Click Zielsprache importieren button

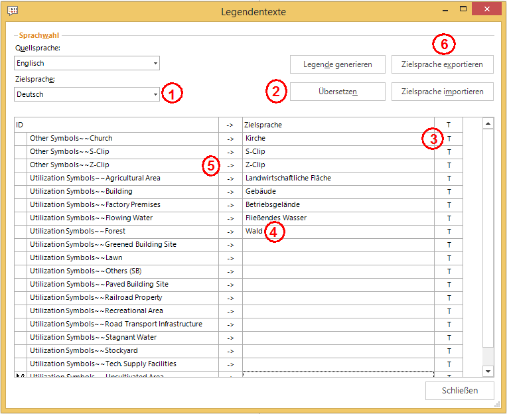click(x=442, y=92)
